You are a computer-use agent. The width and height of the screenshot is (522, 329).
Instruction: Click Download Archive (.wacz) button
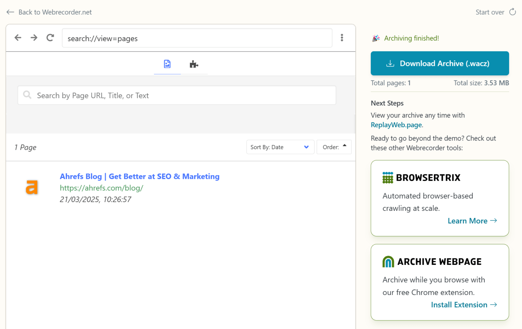[439, 63]
